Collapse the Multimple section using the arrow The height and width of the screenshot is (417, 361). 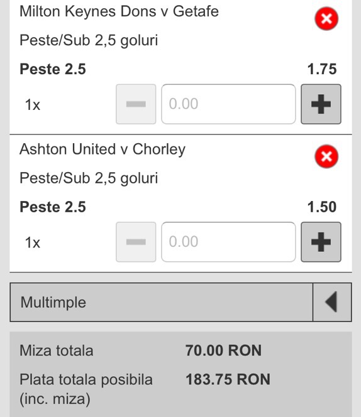332,302
